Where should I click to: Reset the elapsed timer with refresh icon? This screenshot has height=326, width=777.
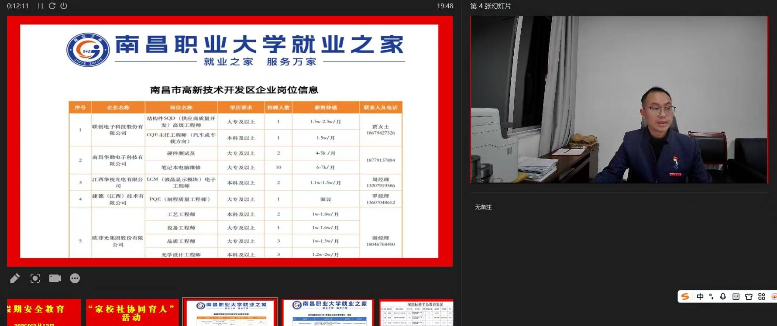tap(52, 6)
